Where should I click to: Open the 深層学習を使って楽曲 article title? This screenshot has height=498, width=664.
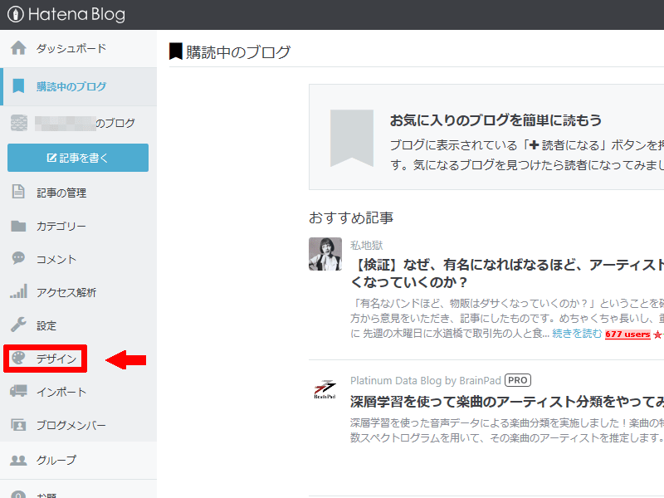pyautogui.click(x=507, y=402)
